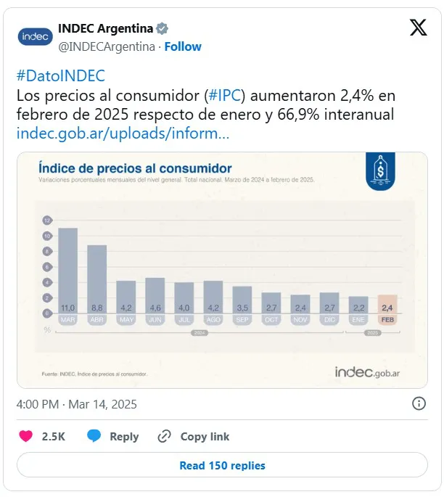Viewport: 444px width, 497px height.
Task: Click the blue verified badge icon
Action: [163, 29]
